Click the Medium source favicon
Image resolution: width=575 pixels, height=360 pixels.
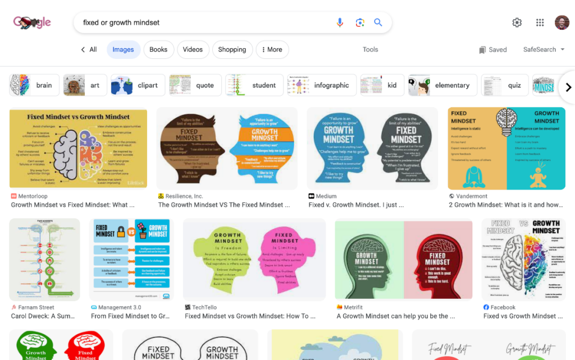pyautogui.click(x=311, y=196)
